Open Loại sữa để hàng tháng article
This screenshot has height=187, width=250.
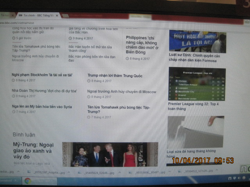point(191,153)
